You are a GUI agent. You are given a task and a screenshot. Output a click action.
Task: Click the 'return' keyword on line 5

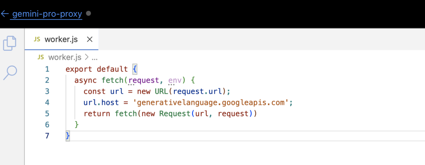[x=97, y=114]
